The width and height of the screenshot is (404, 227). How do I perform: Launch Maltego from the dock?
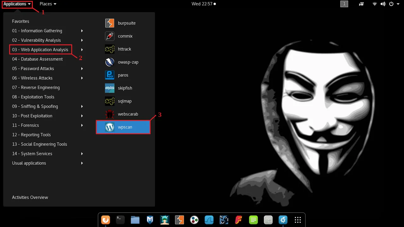(194, 220)
